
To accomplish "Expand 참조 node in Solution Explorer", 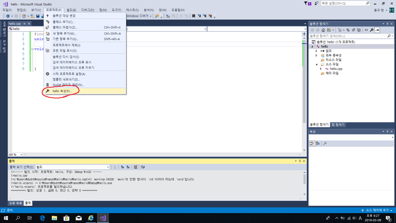I will pos(316,51).
